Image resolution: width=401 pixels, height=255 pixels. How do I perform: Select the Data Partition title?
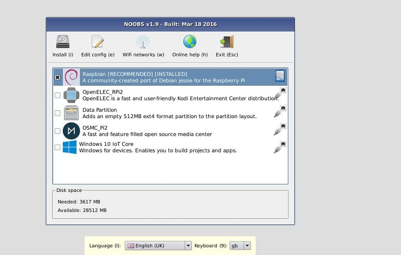100,110
